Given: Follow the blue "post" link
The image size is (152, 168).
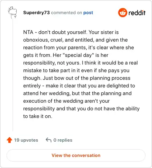Looking at the screenshot, I should coord(88,13).
